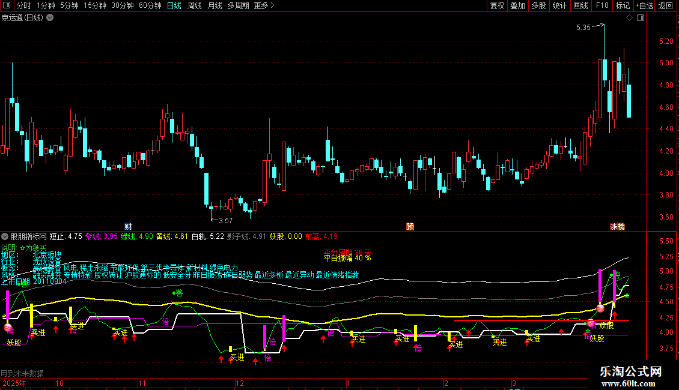
Task: Click the panel toggle icon beside the diamond
Action: [x=639, y=18]
